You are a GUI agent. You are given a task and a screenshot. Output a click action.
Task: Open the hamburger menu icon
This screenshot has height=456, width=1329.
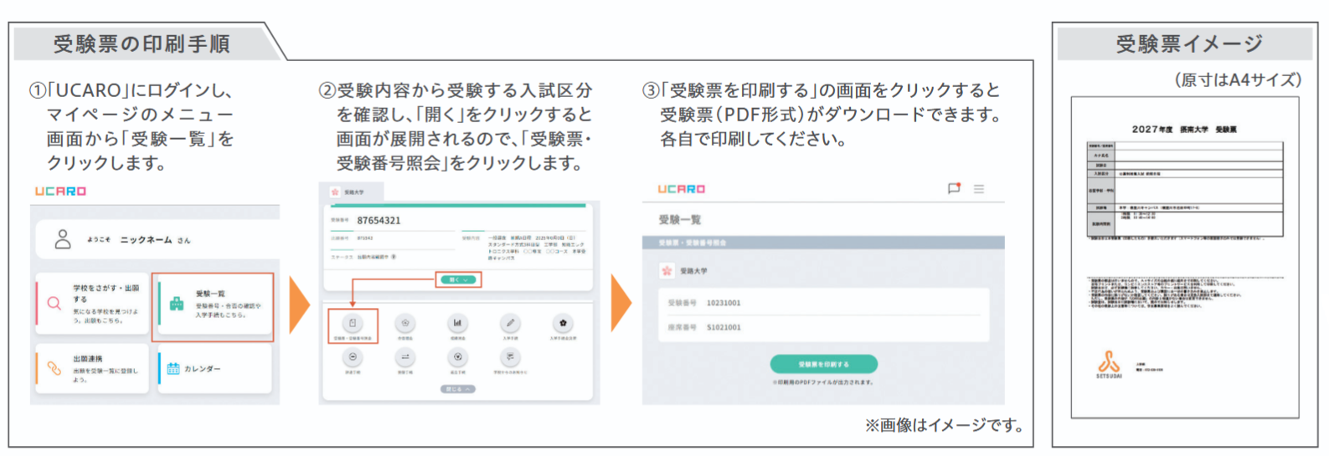(979, 189)
